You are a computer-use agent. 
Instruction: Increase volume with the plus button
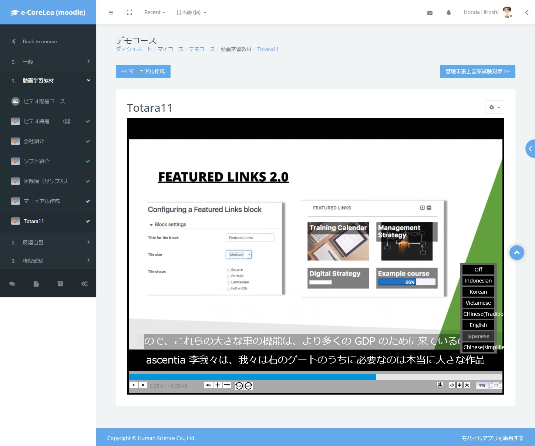218,385
